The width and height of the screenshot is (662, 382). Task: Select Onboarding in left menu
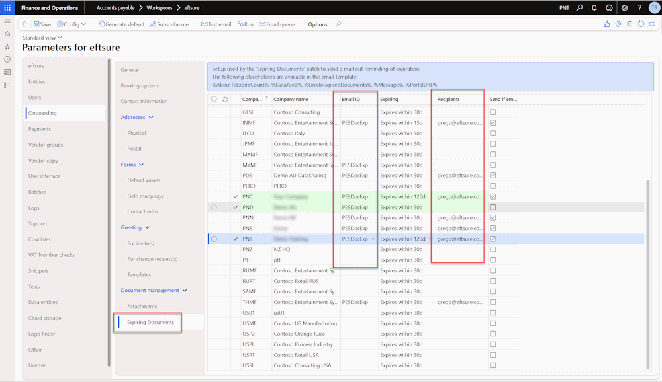[65, 113]
